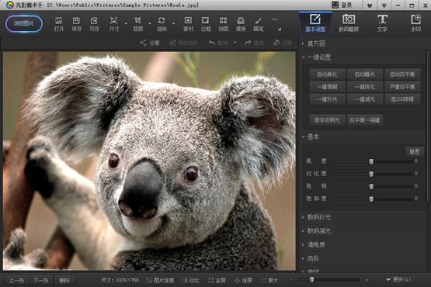Open the 边框 (Border) tool
This screenshot has height=287, width=431.
[205, 24]
